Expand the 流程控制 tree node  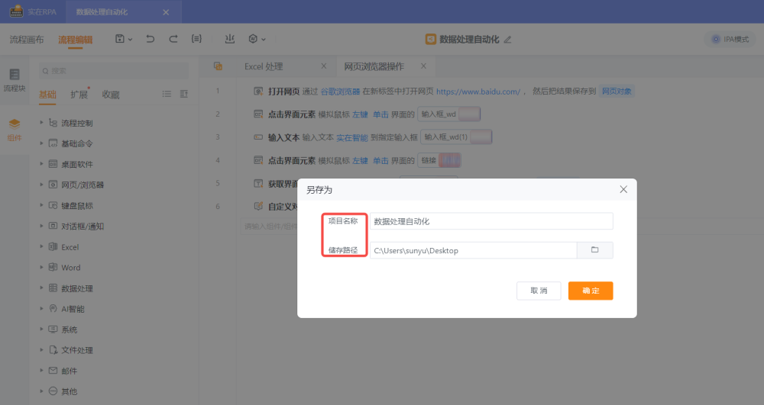[41, 123]
